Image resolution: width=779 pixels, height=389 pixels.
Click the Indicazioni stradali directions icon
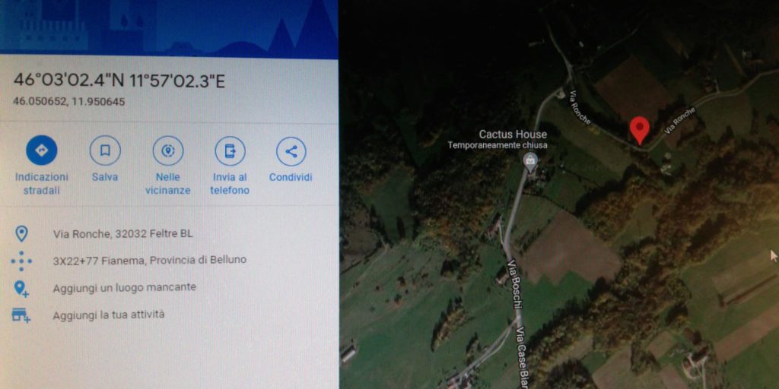[42, 150]
